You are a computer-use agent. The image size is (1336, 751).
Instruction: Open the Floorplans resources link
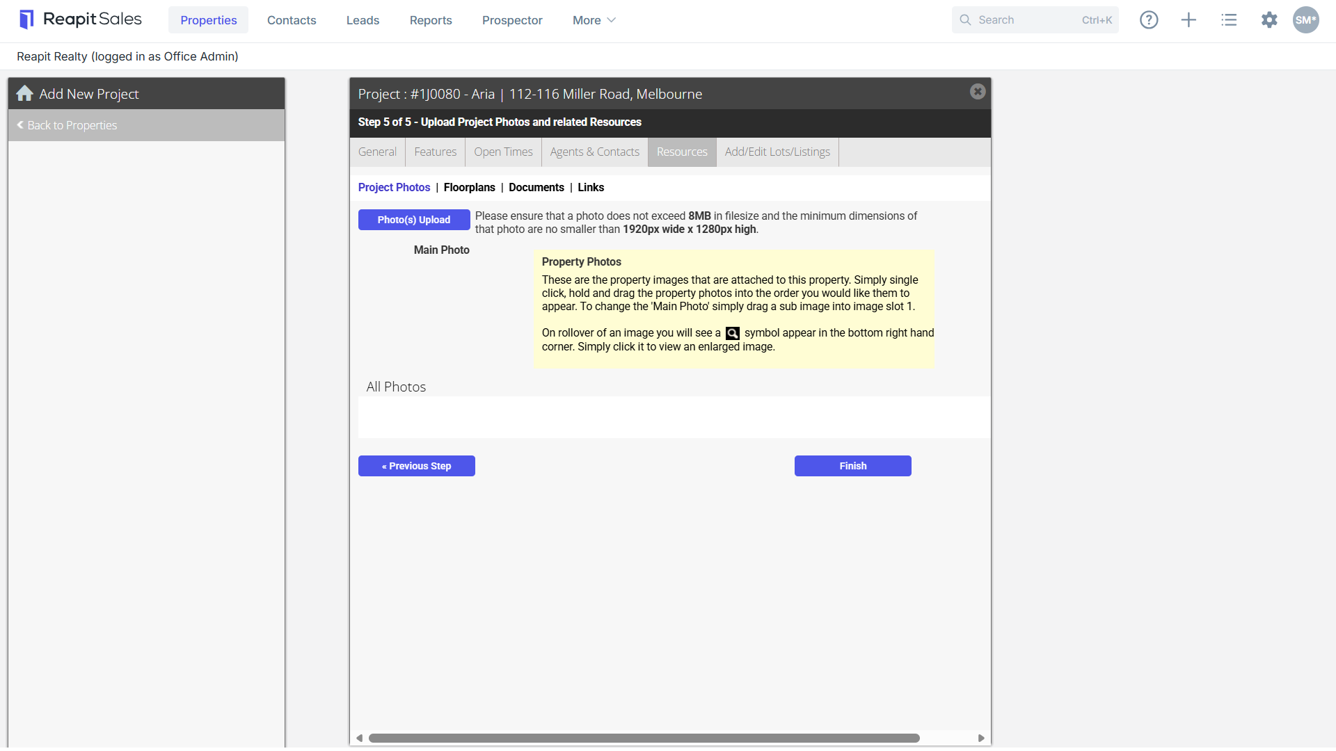pos(470,188)
